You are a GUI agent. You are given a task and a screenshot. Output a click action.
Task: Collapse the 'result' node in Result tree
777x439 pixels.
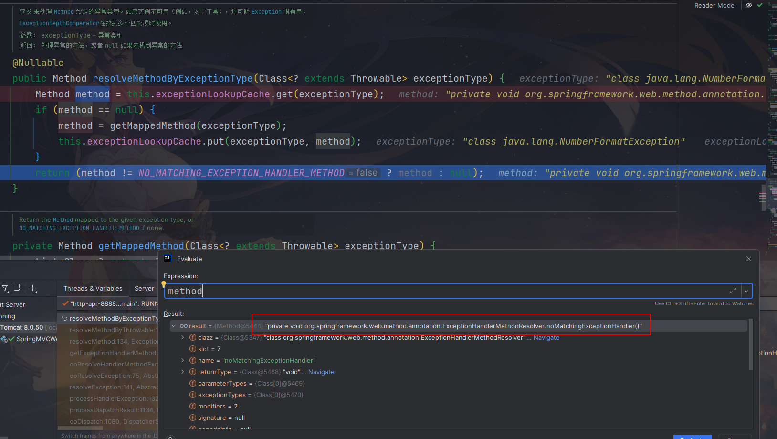(174, 326)
